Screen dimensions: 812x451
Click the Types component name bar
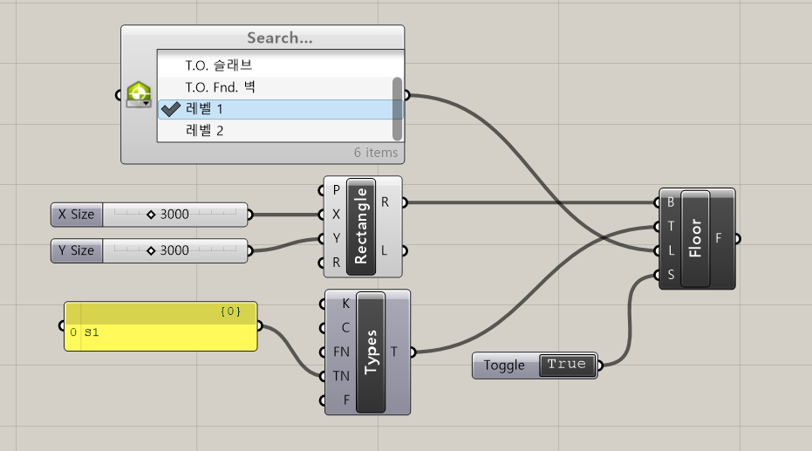371,352
